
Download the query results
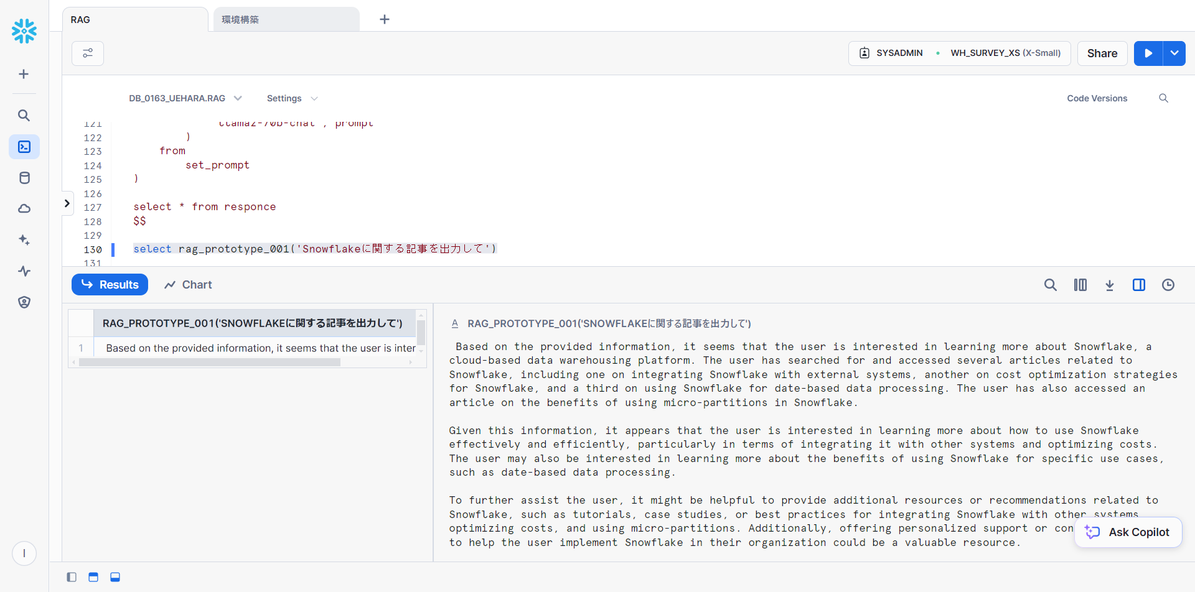pyautogui.click(x=1109, y=285)
